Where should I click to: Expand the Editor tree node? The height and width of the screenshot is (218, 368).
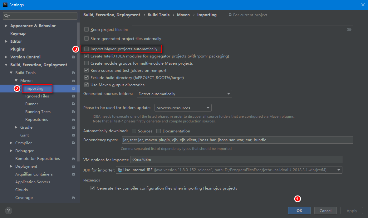(x=6, y=41)
